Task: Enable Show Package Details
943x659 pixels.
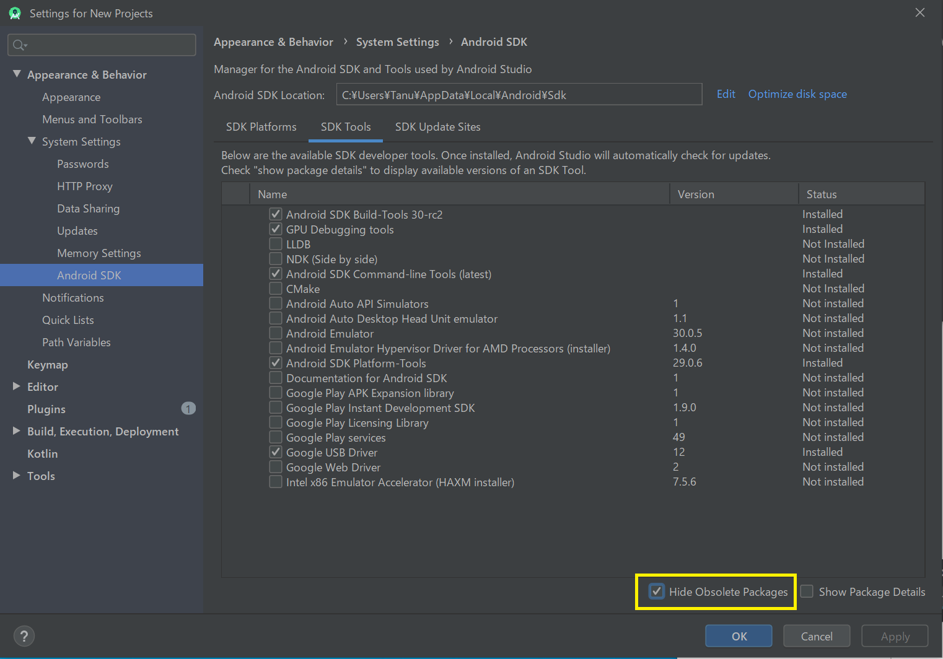Action: (x=807, y=591)
